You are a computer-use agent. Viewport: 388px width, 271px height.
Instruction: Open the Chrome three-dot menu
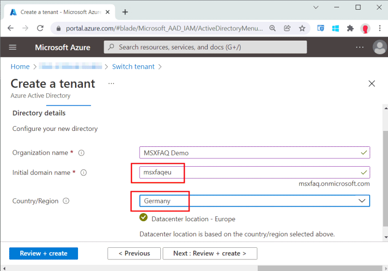pyautogui.click(x=380, y=28)
